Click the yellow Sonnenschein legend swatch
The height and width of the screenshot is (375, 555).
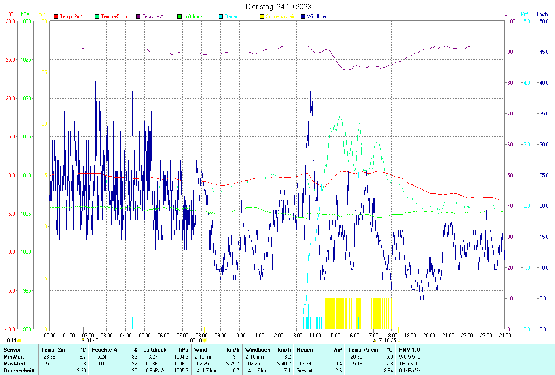tap(262, 16)
